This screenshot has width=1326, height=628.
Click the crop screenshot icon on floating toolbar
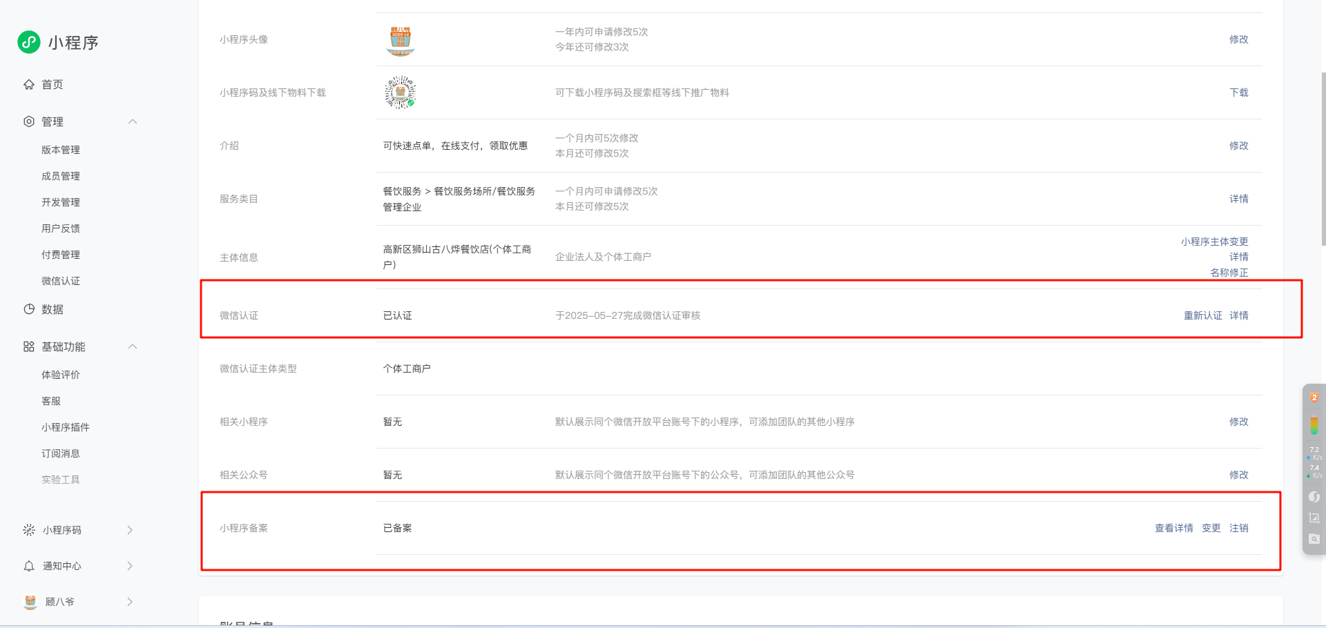coord(1314,518)
